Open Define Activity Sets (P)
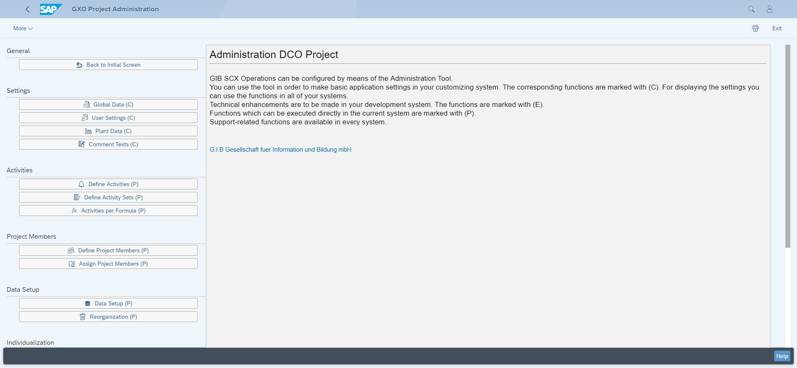The height and width of the screenshot is (368, 797). click(x=108, y=198)
